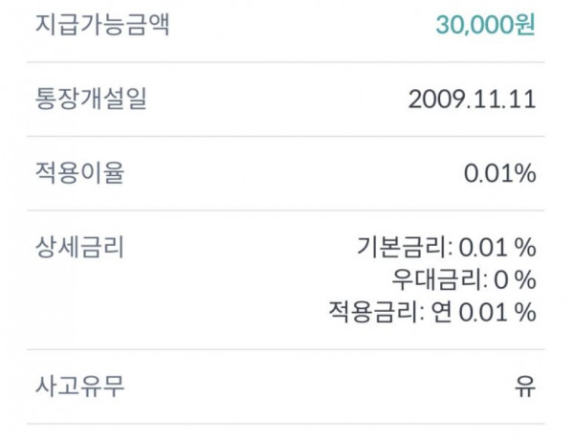Viewport: 574px width, 441px height.
Task: Select the 0.01 % value after 기본금리
Action: click(x=497, y=249)
